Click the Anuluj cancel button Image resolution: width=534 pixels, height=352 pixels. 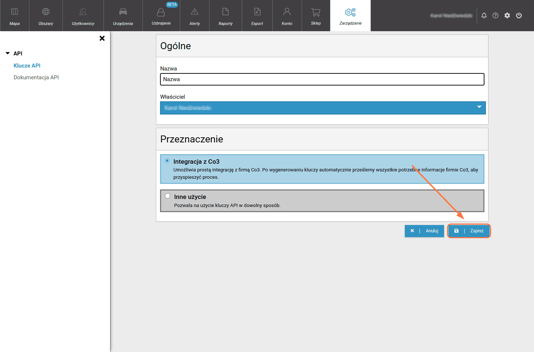pos(424,231)
